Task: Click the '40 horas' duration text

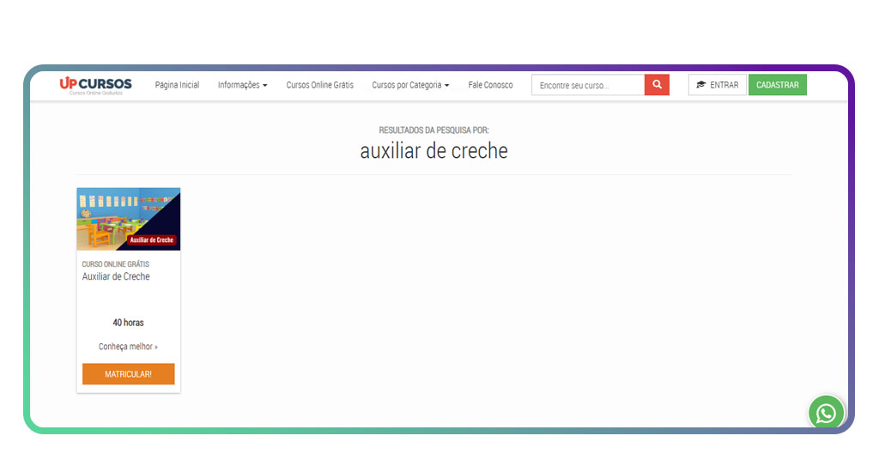Action: 128,323
